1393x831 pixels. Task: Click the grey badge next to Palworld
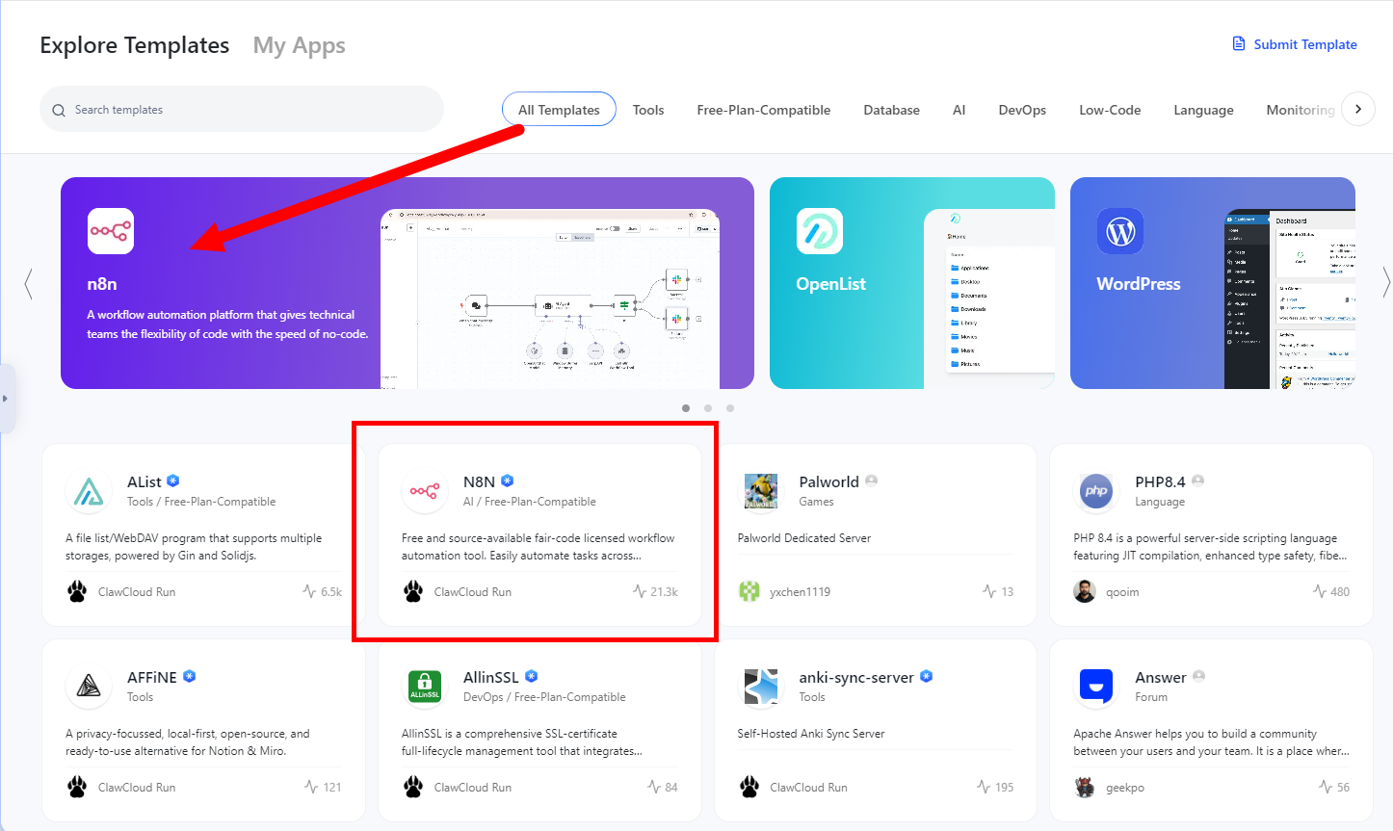872,480
